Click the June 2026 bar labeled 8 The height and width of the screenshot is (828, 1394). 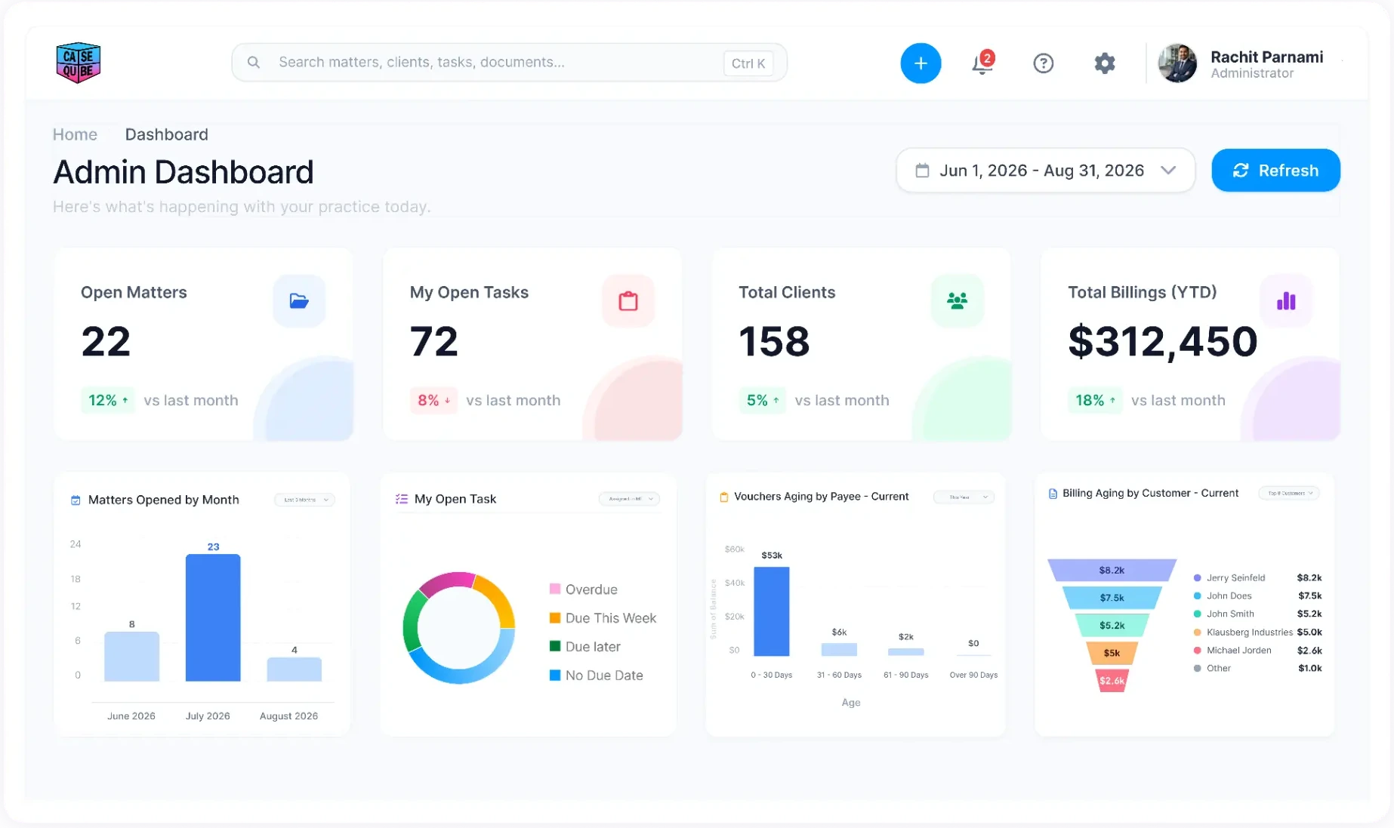131,657
